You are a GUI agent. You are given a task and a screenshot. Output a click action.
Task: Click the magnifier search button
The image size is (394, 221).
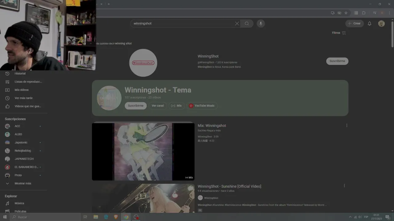247,24
